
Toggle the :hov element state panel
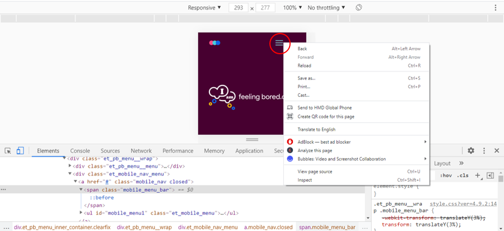pyautogui.click(x=446, y=176)
